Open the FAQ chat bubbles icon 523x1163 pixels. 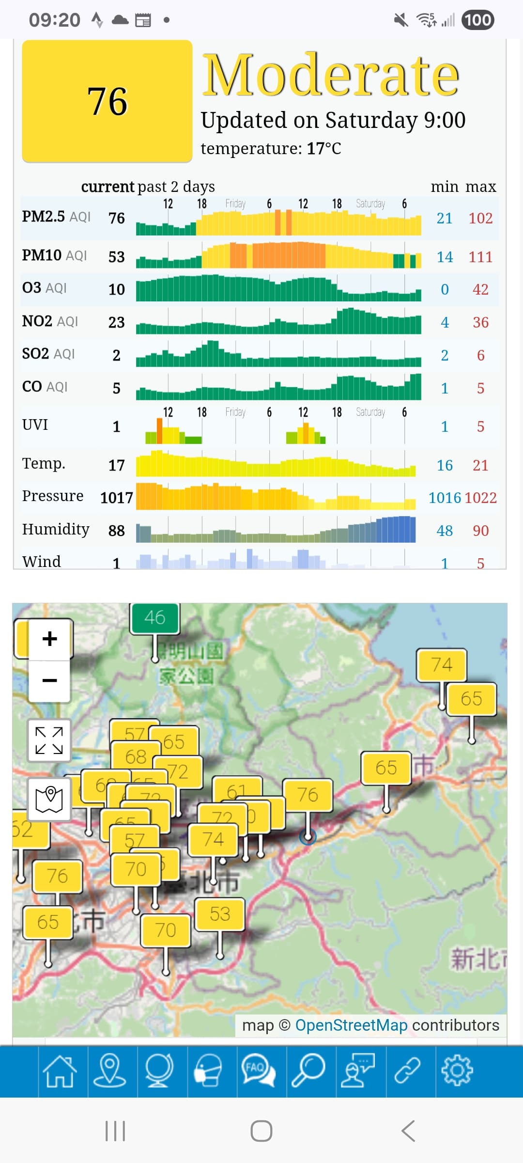[x=259, y=1071]
